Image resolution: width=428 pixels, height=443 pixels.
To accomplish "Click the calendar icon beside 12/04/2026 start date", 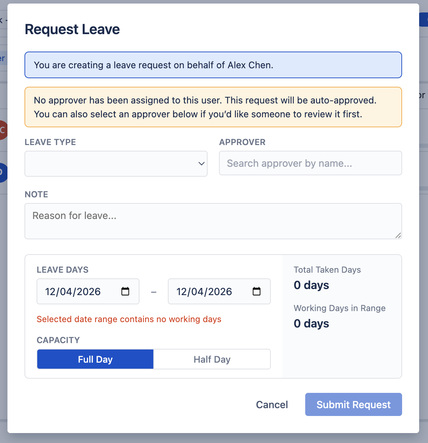I will point(125,291).
